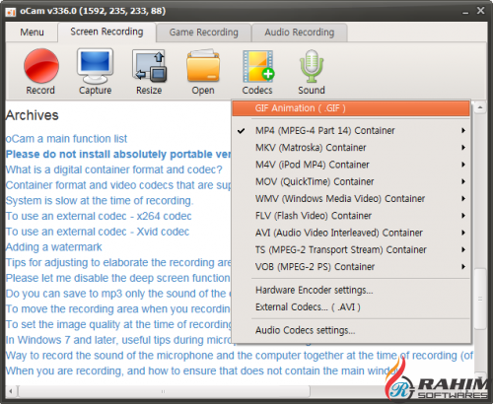The height and width of the screenshot is (404, 493).
Task: Click the horizontal scrollbar thumb
Action: coord(164,391)
